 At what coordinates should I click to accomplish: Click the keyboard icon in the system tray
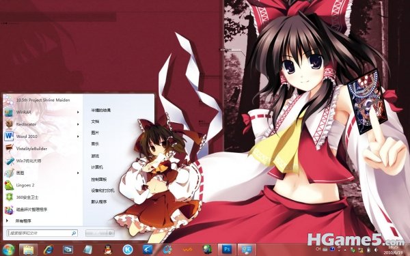[325, 249]
